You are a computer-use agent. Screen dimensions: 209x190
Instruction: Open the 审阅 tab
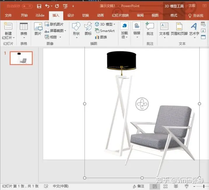pos(140,15)
